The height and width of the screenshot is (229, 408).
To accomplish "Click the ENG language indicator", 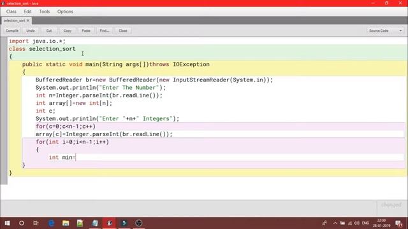I will (365, 223).
